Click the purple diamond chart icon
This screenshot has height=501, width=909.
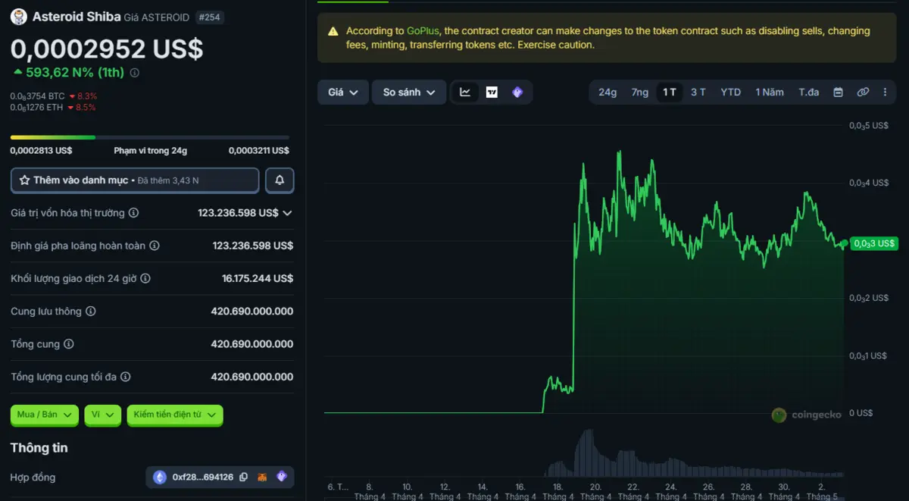point(517,92)
